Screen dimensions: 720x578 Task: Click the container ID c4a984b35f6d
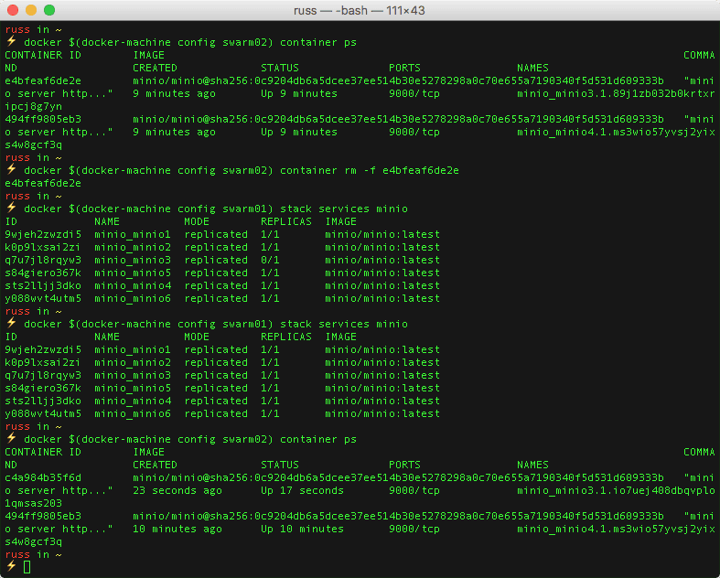coord(43,477)
